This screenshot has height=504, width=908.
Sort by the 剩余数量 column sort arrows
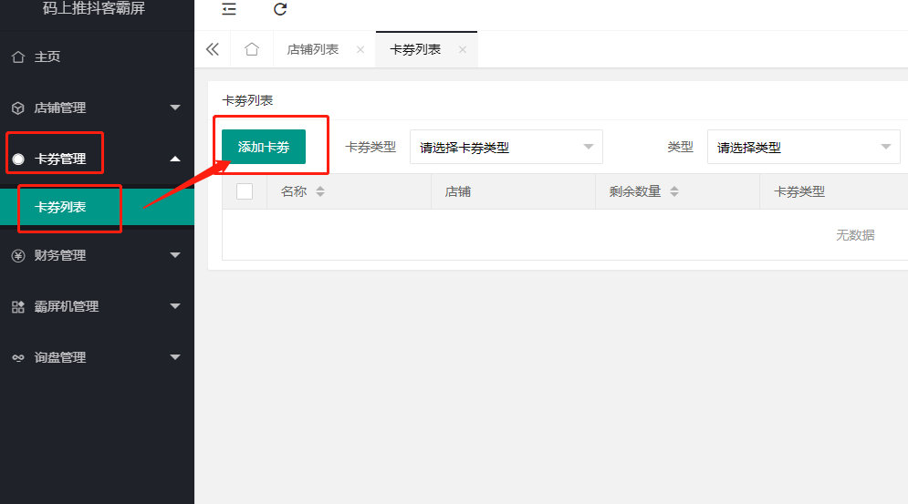674,191
